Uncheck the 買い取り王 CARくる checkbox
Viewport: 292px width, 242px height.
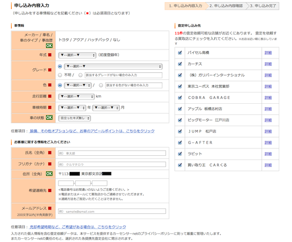[179, 165]
